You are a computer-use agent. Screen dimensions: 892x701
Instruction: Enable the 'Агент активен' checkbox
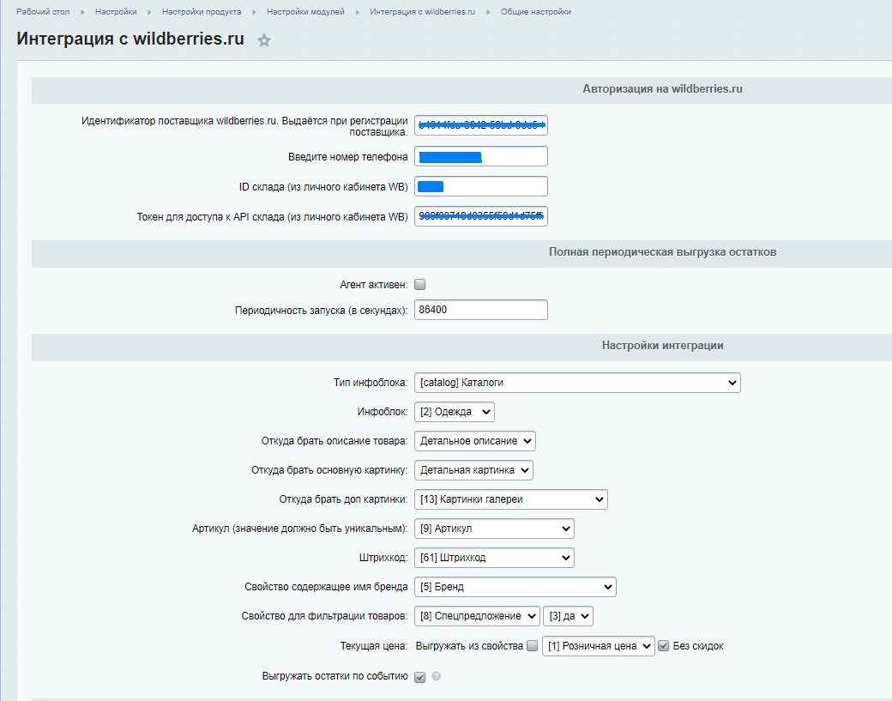[x=419, y=284]
